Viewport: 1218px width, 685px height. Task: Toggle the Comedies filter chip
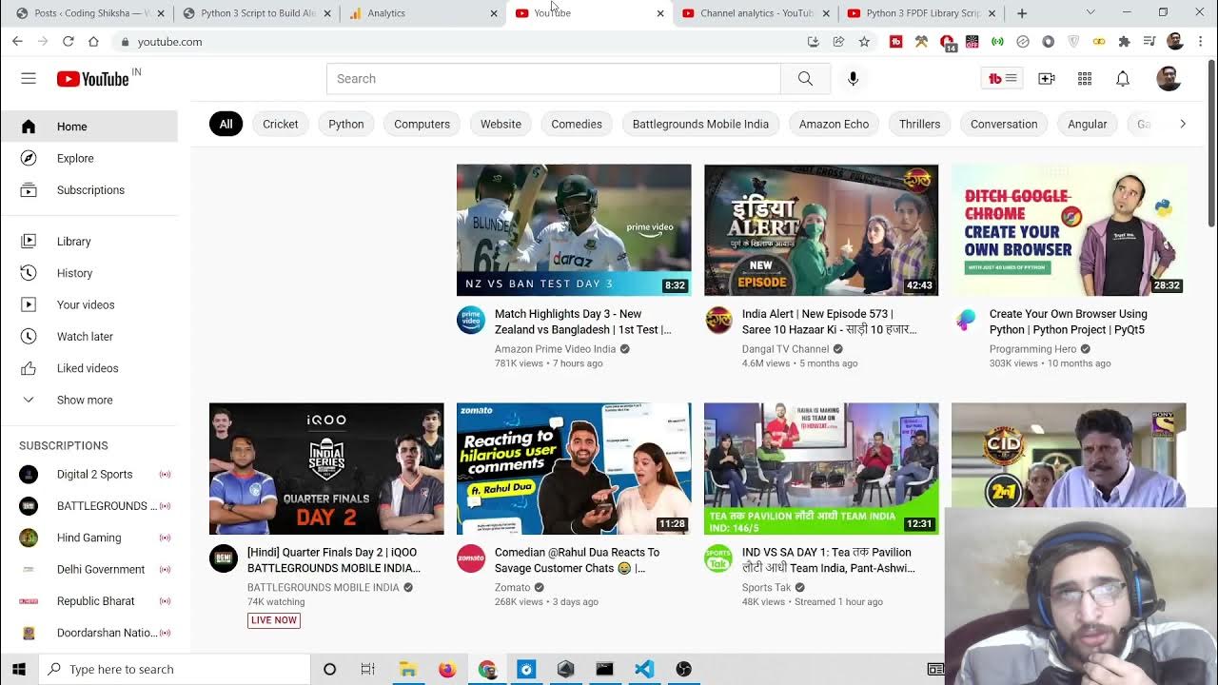click(577, 124)
